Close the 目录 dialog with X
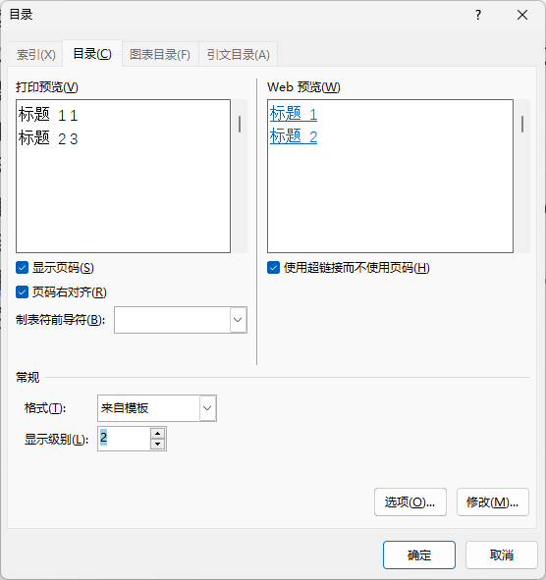546x580 pixels. 522,15
